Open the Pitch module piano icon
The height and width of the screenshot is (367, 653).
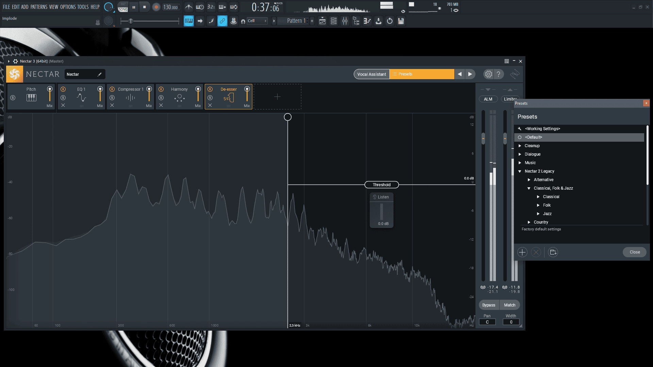pos(31,98)
